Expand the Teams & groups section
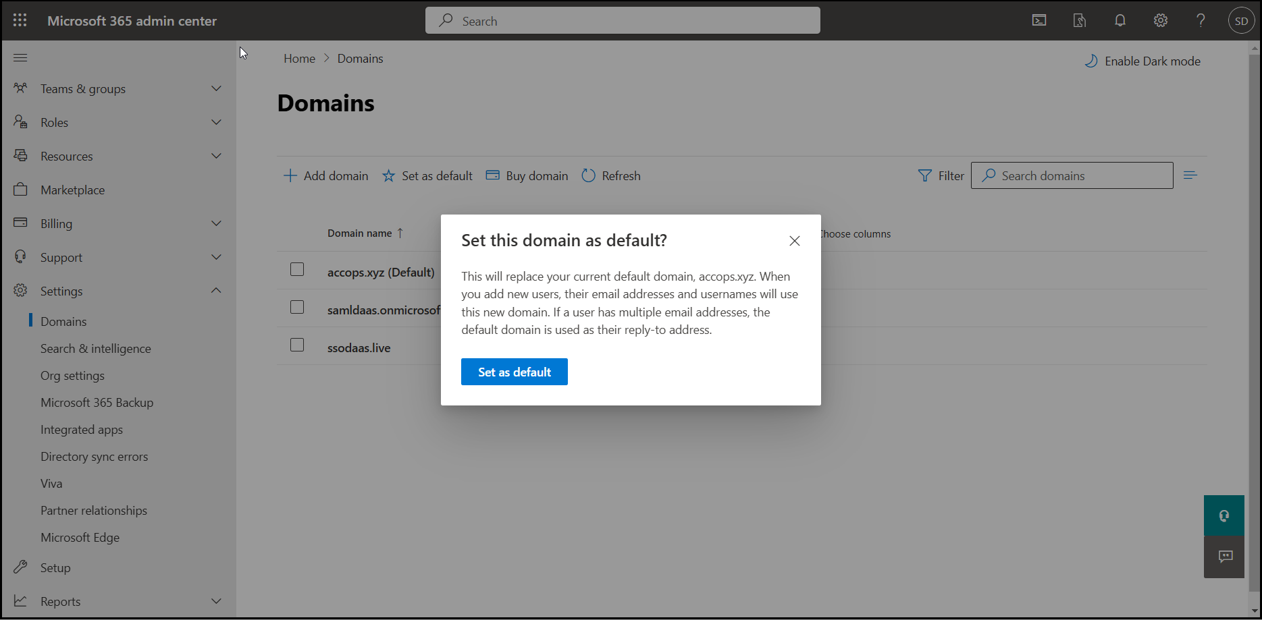The image size is (1262, 620). point(216,88)
